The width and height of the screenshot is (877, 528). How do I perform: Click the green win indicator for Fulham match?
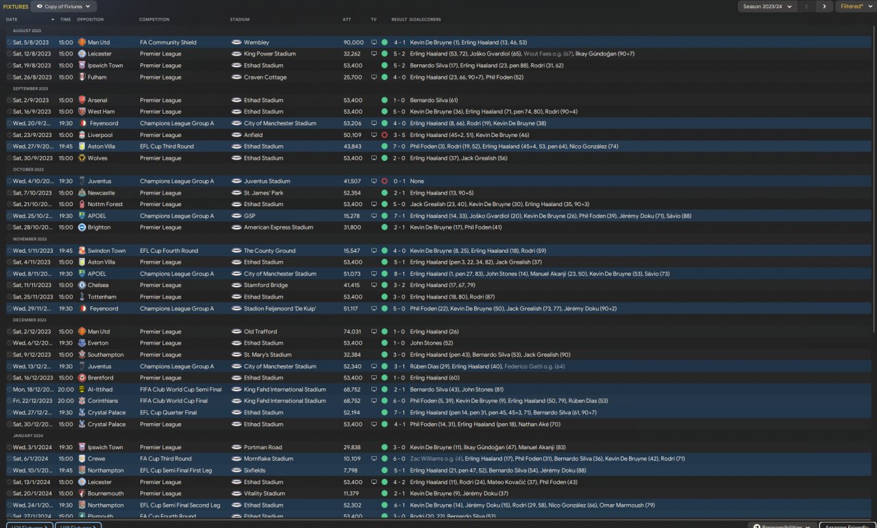pyautogui.click(x=384, y=77)
